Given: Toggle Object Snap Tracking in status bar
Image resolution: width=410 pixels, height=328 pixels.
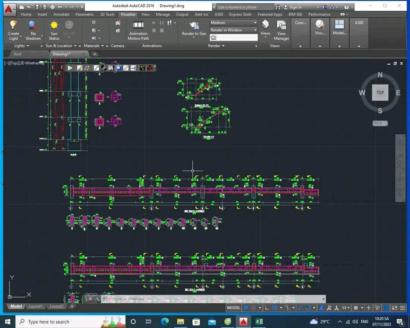Looking at the screenshot, I should tap(300, 308).
